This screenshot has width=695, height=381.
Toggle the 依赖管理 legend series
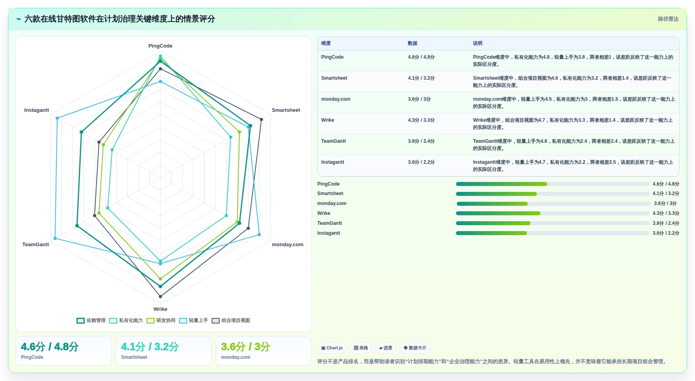pos(91,320)
